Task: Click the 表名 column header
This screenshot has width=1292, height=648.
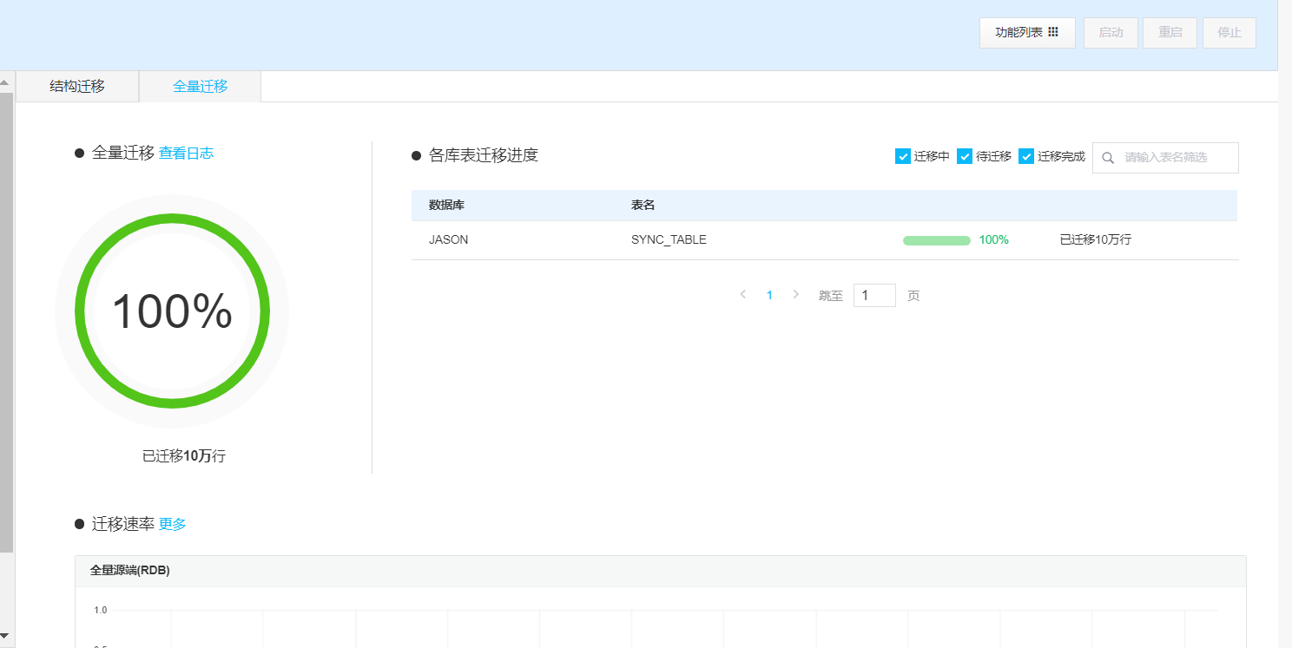Action: [643, 206]
